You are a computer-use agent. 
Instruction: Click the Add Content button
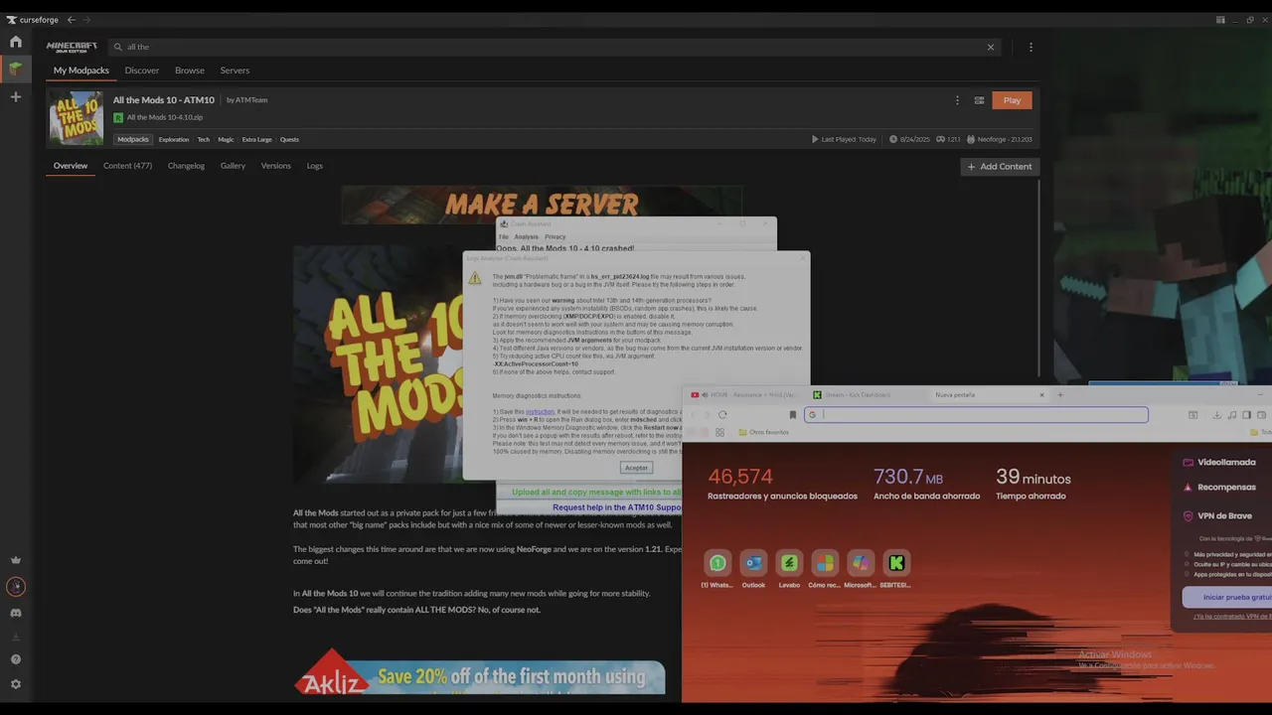(1000, 167)
